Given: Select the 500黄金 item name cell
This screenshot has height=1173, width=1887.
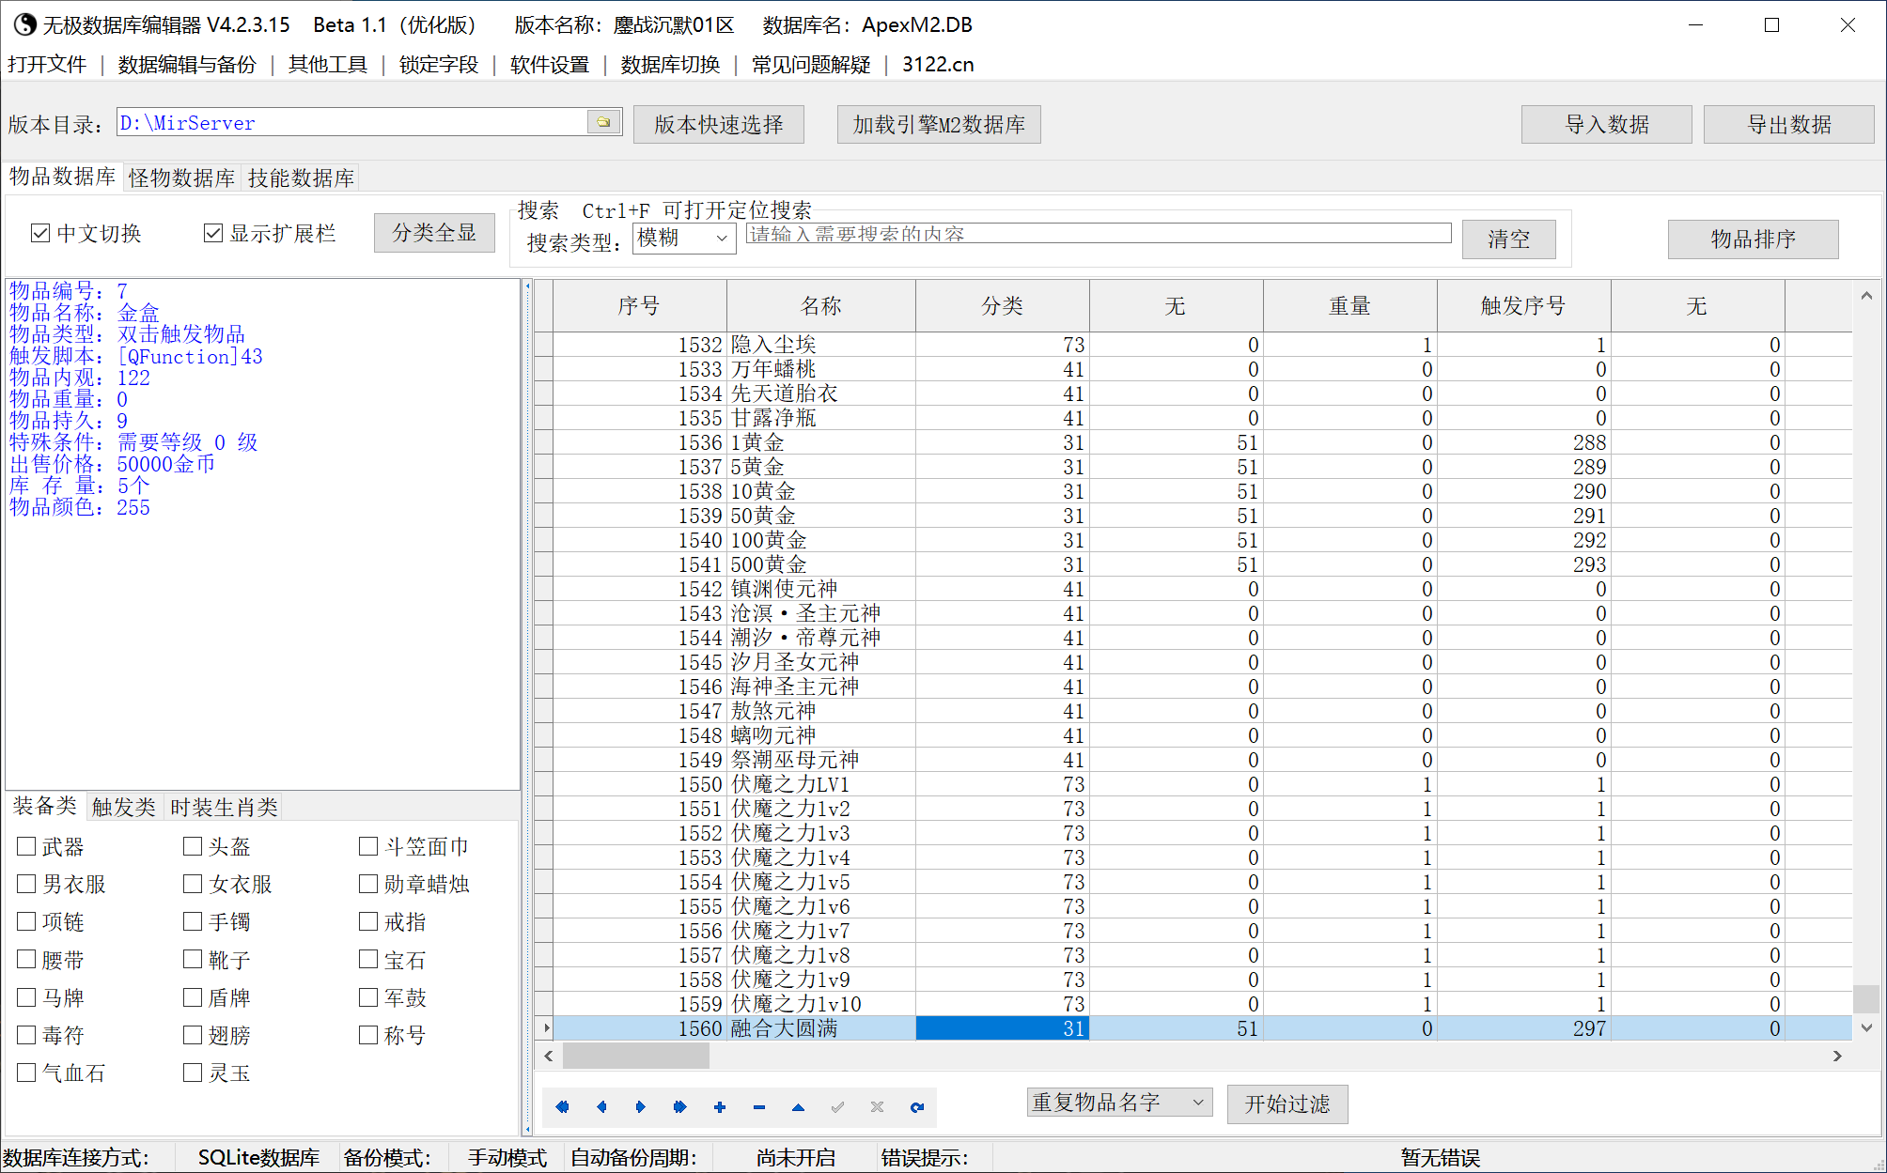Looking at the screenshot, I should tap(821, 564).
